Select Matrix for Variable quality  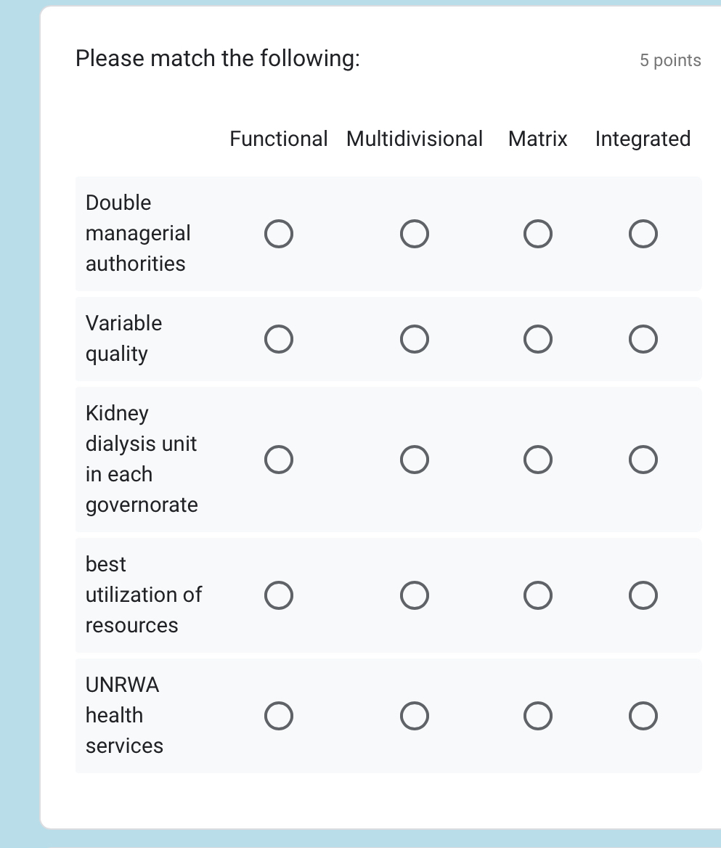click(x=537, y=338)
